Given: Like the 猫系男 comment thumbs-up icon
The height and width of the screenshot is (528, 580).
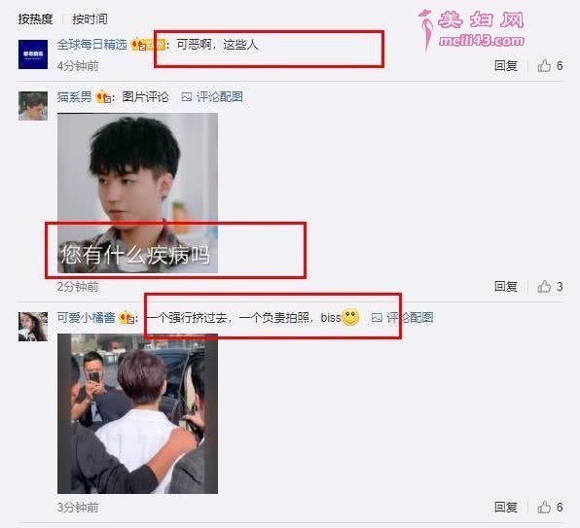Looking at the screenshot, I should tap(544, 286).
